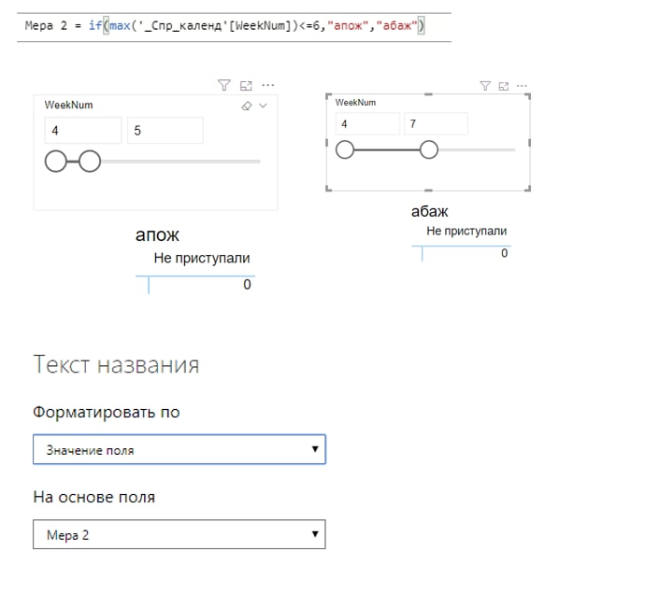Click 'Не приступали' header under апож
Viewport: 645px width, 593px height.
[x=202, y=258]
